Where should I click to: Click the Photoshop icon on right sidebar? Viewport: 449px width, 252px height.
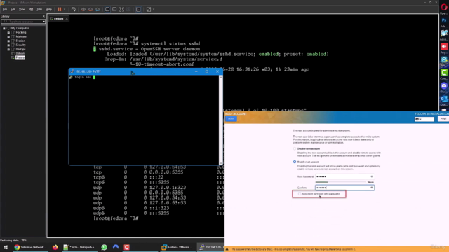[444, 20]
